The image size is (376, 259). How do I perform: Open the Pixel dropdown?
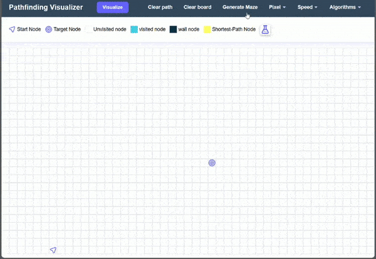278,8
